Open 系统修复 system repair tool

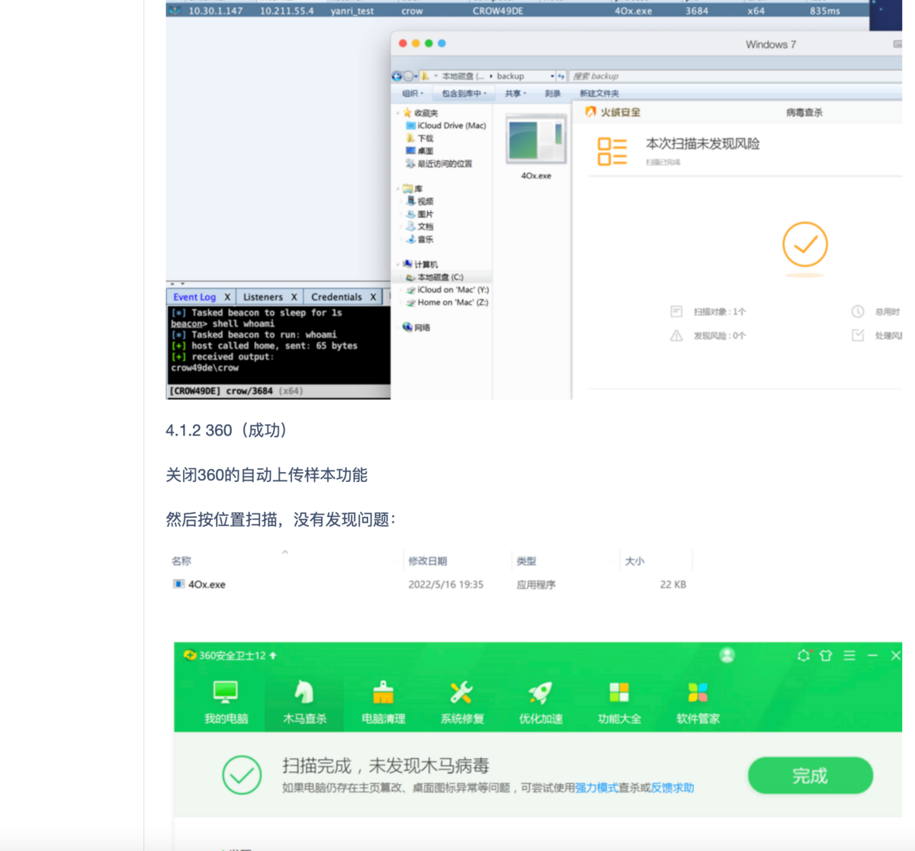point(461,702)
